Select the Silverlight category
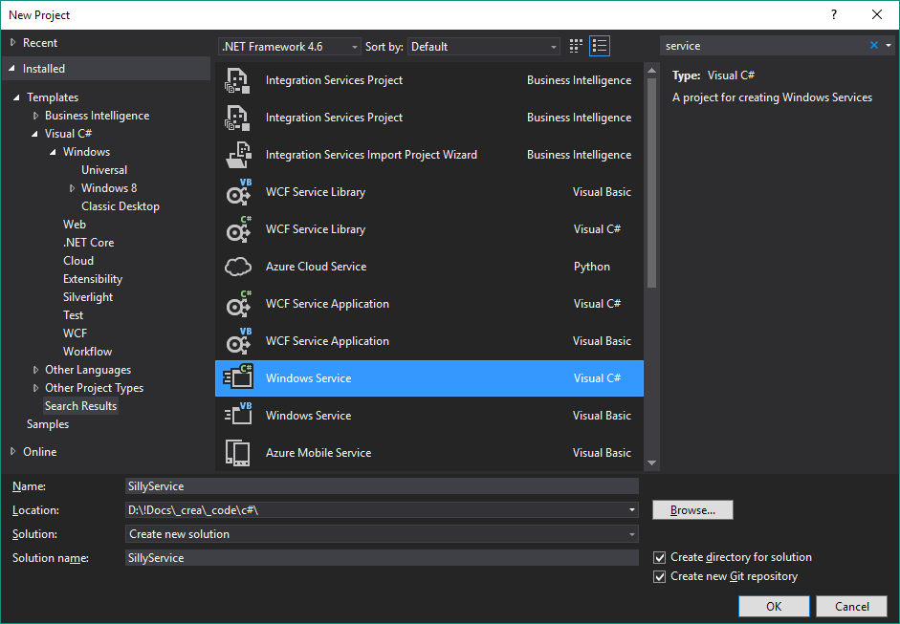The width and height of the screenshot is (900, 624). (x=88, y=297)
